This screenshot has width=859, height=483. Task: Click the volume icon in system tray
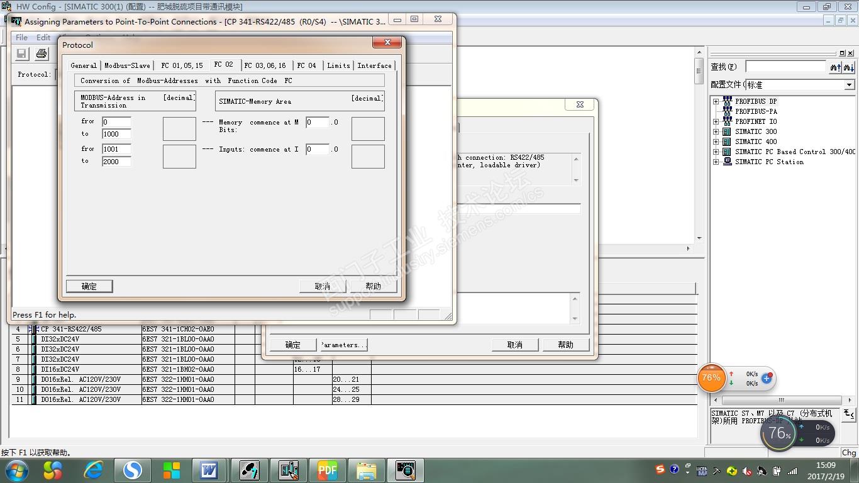747,470
